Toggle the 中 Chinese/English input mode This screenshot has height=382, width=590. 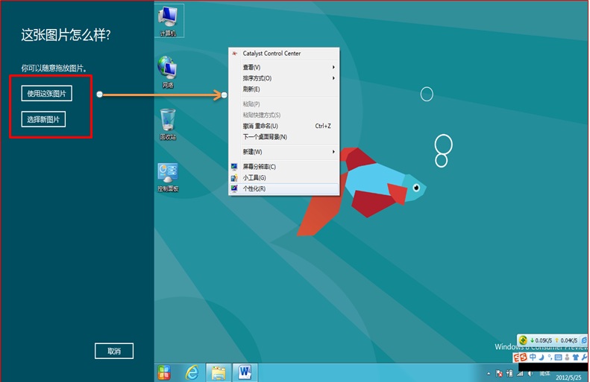533,357
